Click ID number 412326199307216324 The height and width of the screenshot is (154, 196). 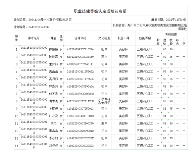80,49
